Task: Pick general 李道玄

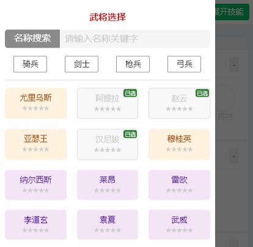Action: tap(35, 224)
